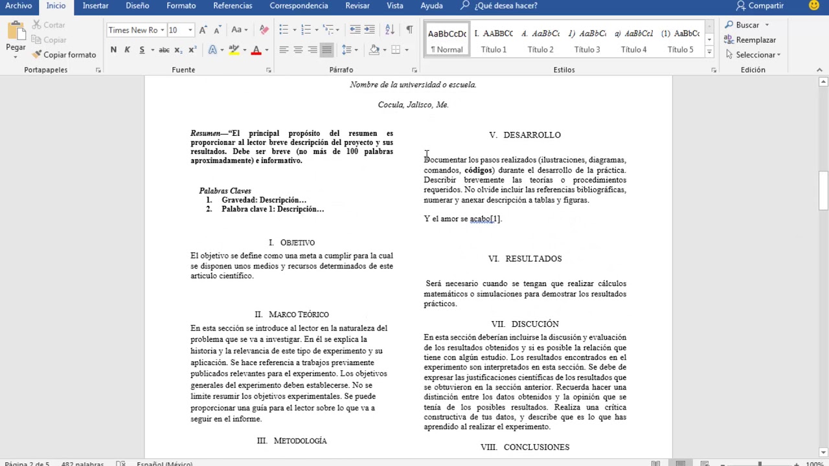Image resolution: width=829 pixels, height=466 pixels.
Task: Toggle italic (K) formatting
Action: (127, 50)
